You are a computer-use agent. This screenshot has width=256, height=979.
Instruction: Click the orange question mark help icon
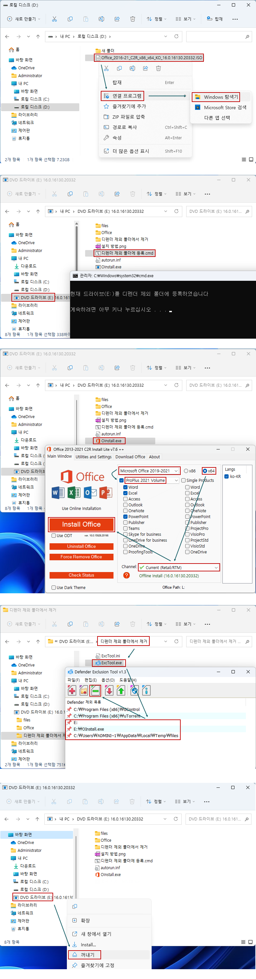click(x=127, y=575)
